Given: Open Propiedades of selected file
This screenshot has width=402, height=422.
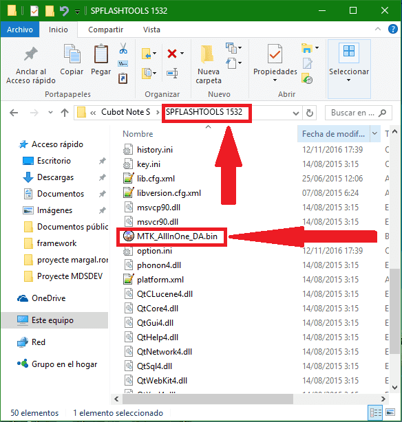Looking at the screenshot, I should [x=275, y=63].
